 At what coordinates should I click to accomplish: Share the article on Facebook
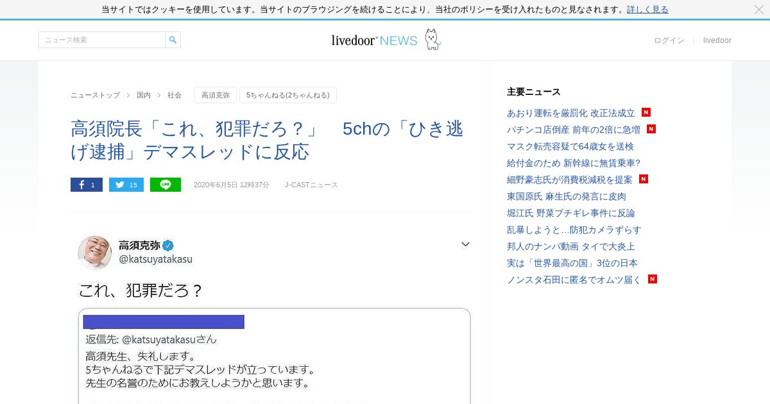pyautogui.click(x=87, y=185)
